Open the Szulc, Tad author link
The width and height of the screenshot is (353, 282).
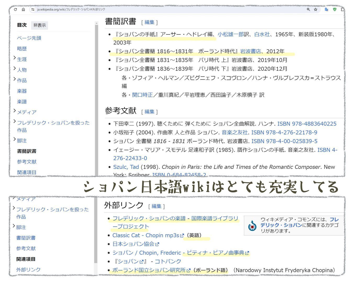126,167
